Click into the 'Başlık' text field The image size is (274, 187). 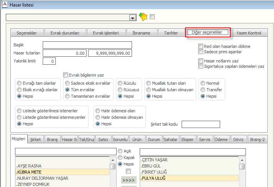tap(87, 45)
